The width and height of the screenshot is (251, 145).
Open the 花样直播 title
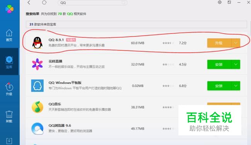click(55, 61)
